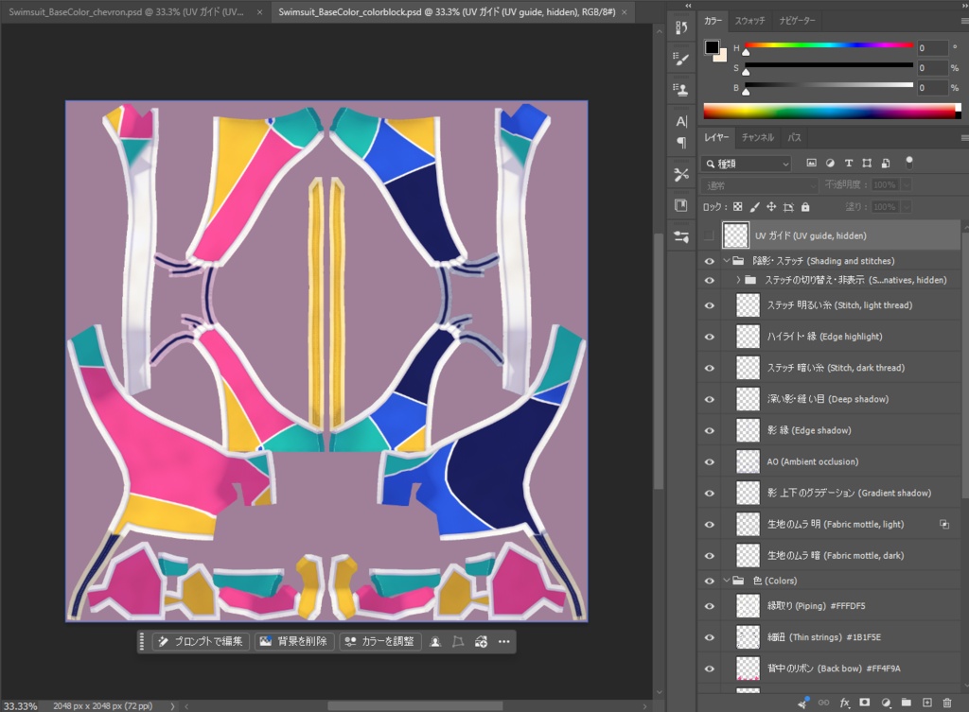
Task: Click the lock all padlock icon
Action: coord(805,207)
